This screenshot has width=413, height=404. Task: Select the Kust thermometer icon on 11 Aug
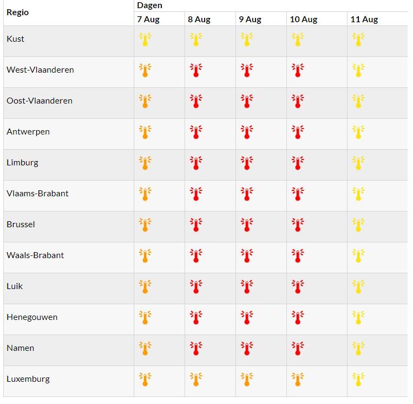coord(358,40)
